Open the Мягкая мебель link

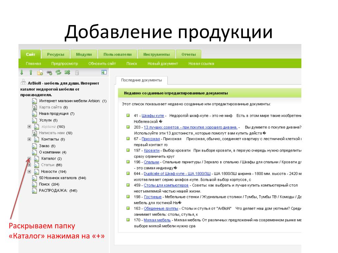pyautogui.click(x=157, y=220)
